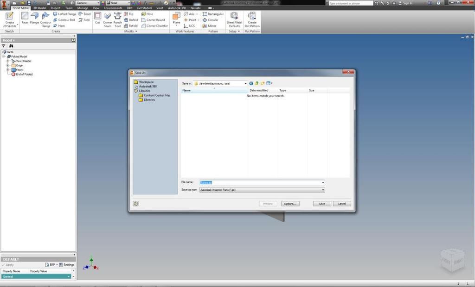Select the Rectangular pattern tool

pyautogui.click(x=213, y=14)
